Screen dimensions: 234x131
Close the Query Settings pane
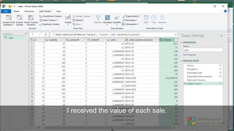pos(222,36)
